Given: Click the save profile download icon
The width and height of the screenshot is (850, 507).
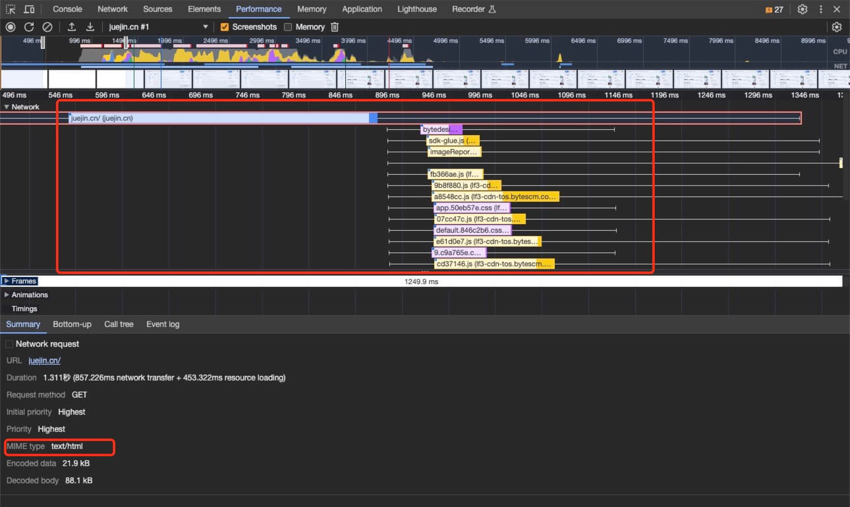Looking at the screenshot, I should pyautogui.click(x=90, y=27).
